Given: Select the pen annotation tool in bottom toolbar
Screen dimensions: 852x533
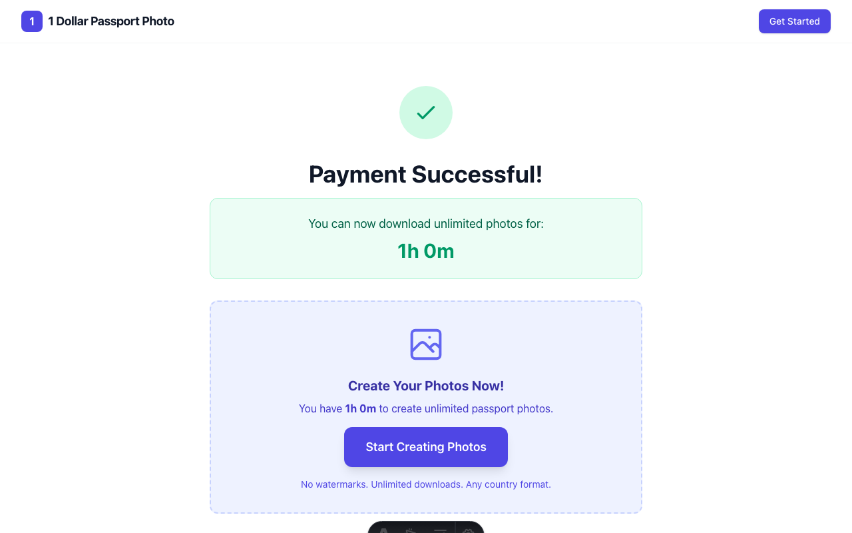Looking at the screenshot, I should (x=410, y=530).
